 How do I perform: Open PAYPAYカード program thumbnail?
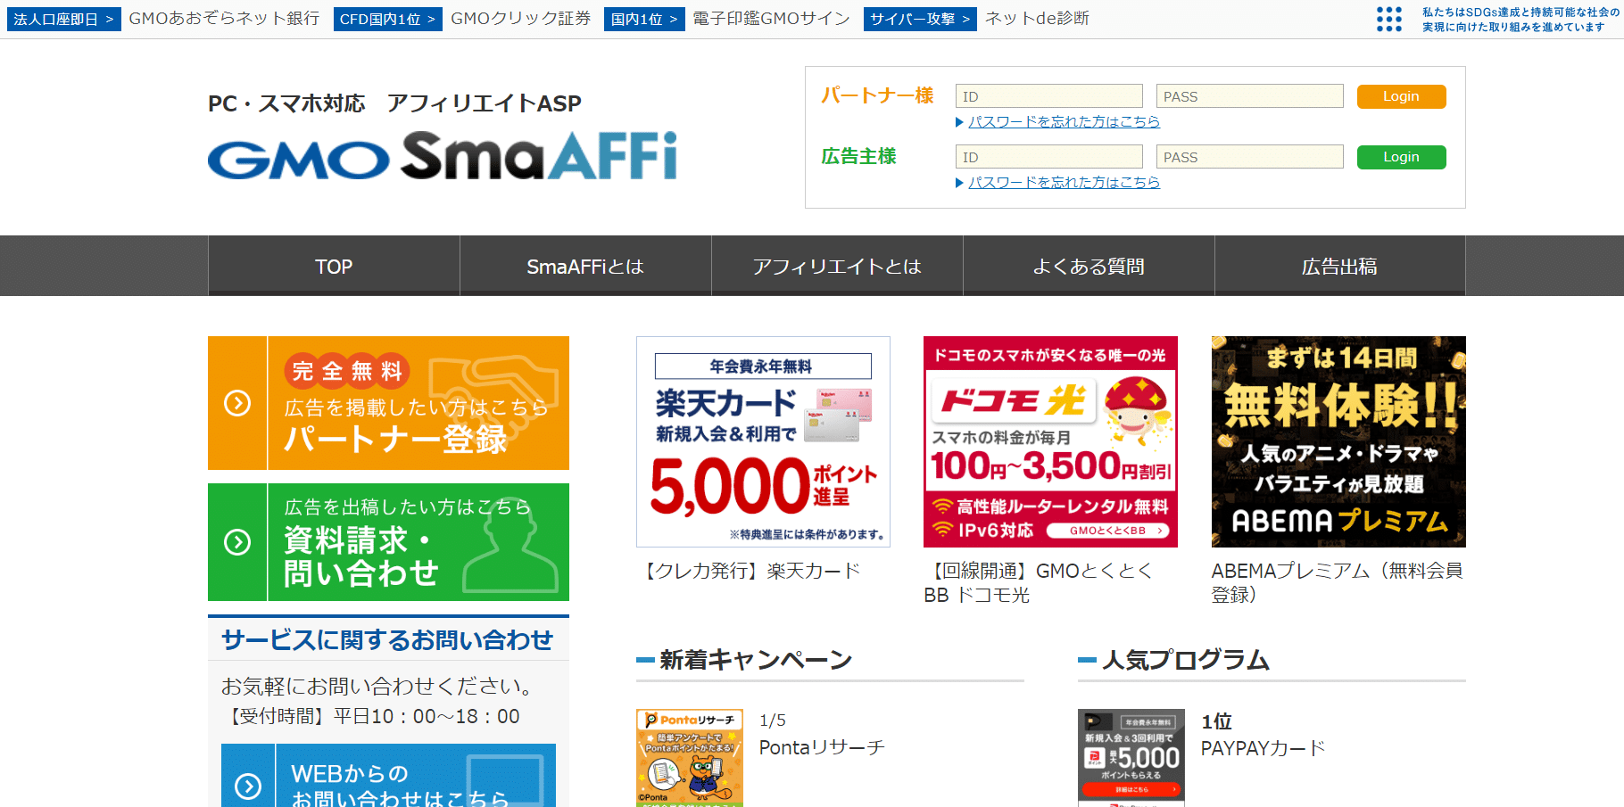click(1131, 758)
